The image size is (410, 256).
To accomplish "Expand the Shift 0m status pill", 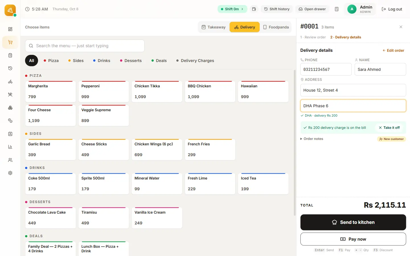I will 232,9.
